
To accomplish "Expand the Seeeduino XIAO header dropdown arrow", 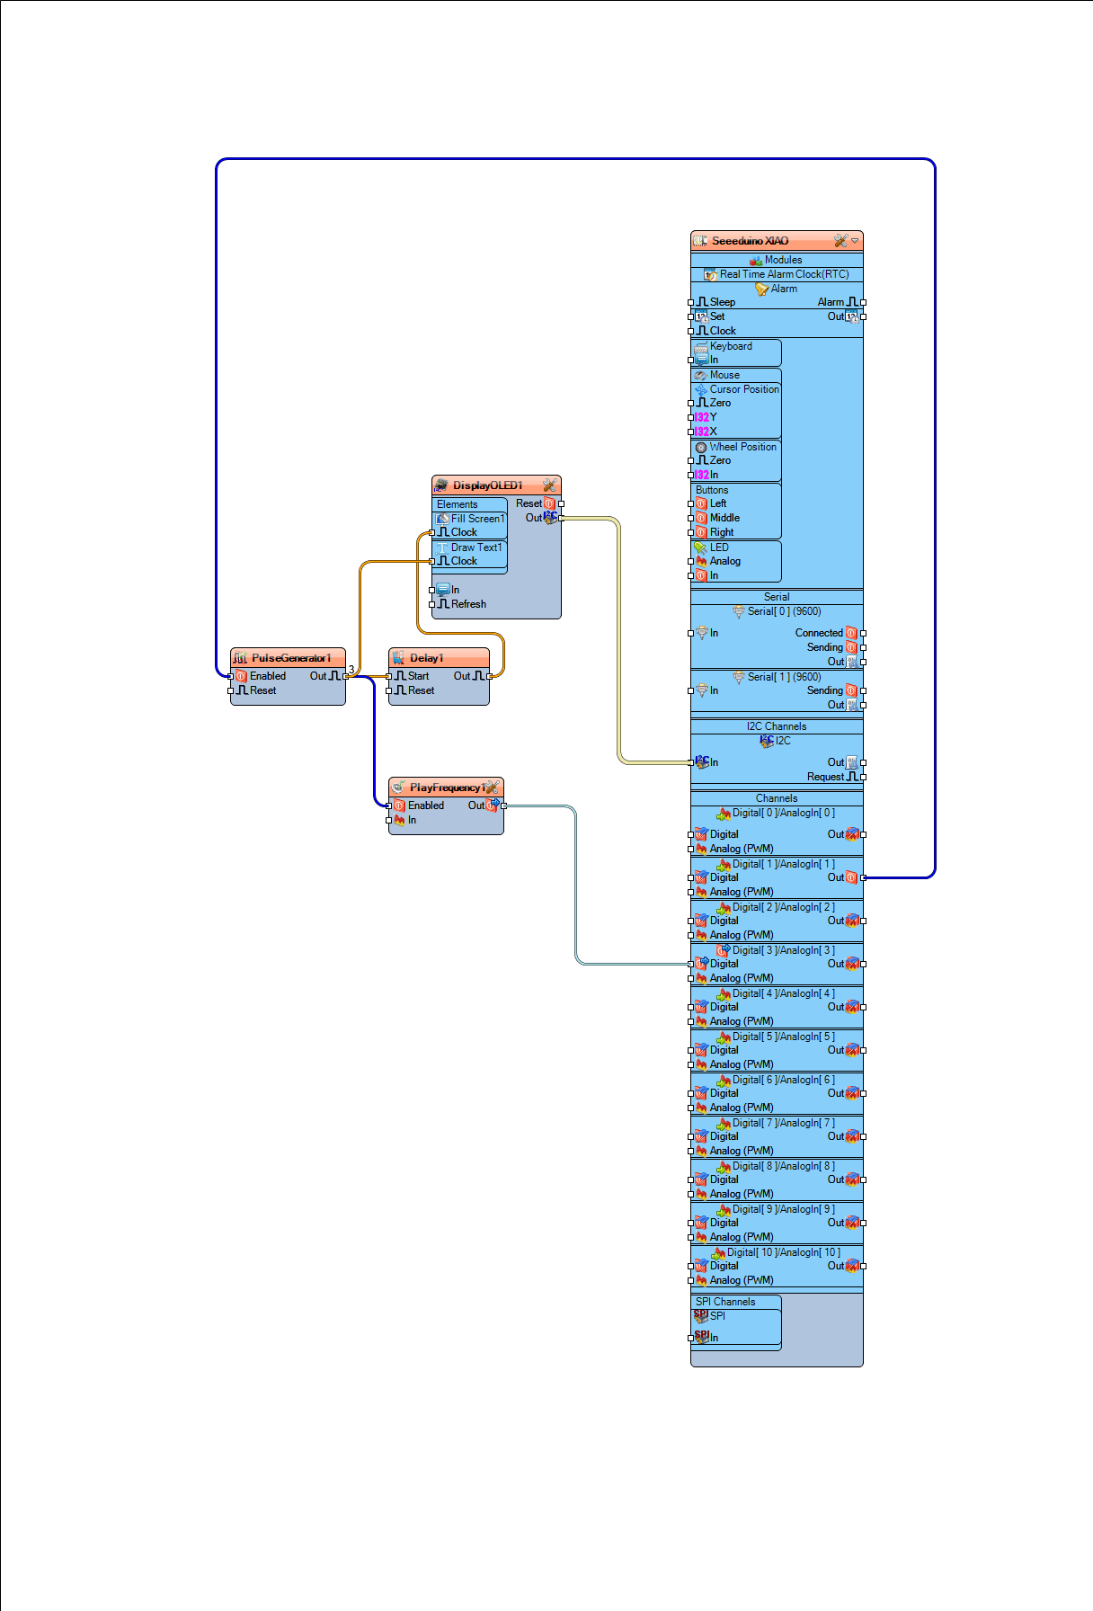I will point(855,241).
